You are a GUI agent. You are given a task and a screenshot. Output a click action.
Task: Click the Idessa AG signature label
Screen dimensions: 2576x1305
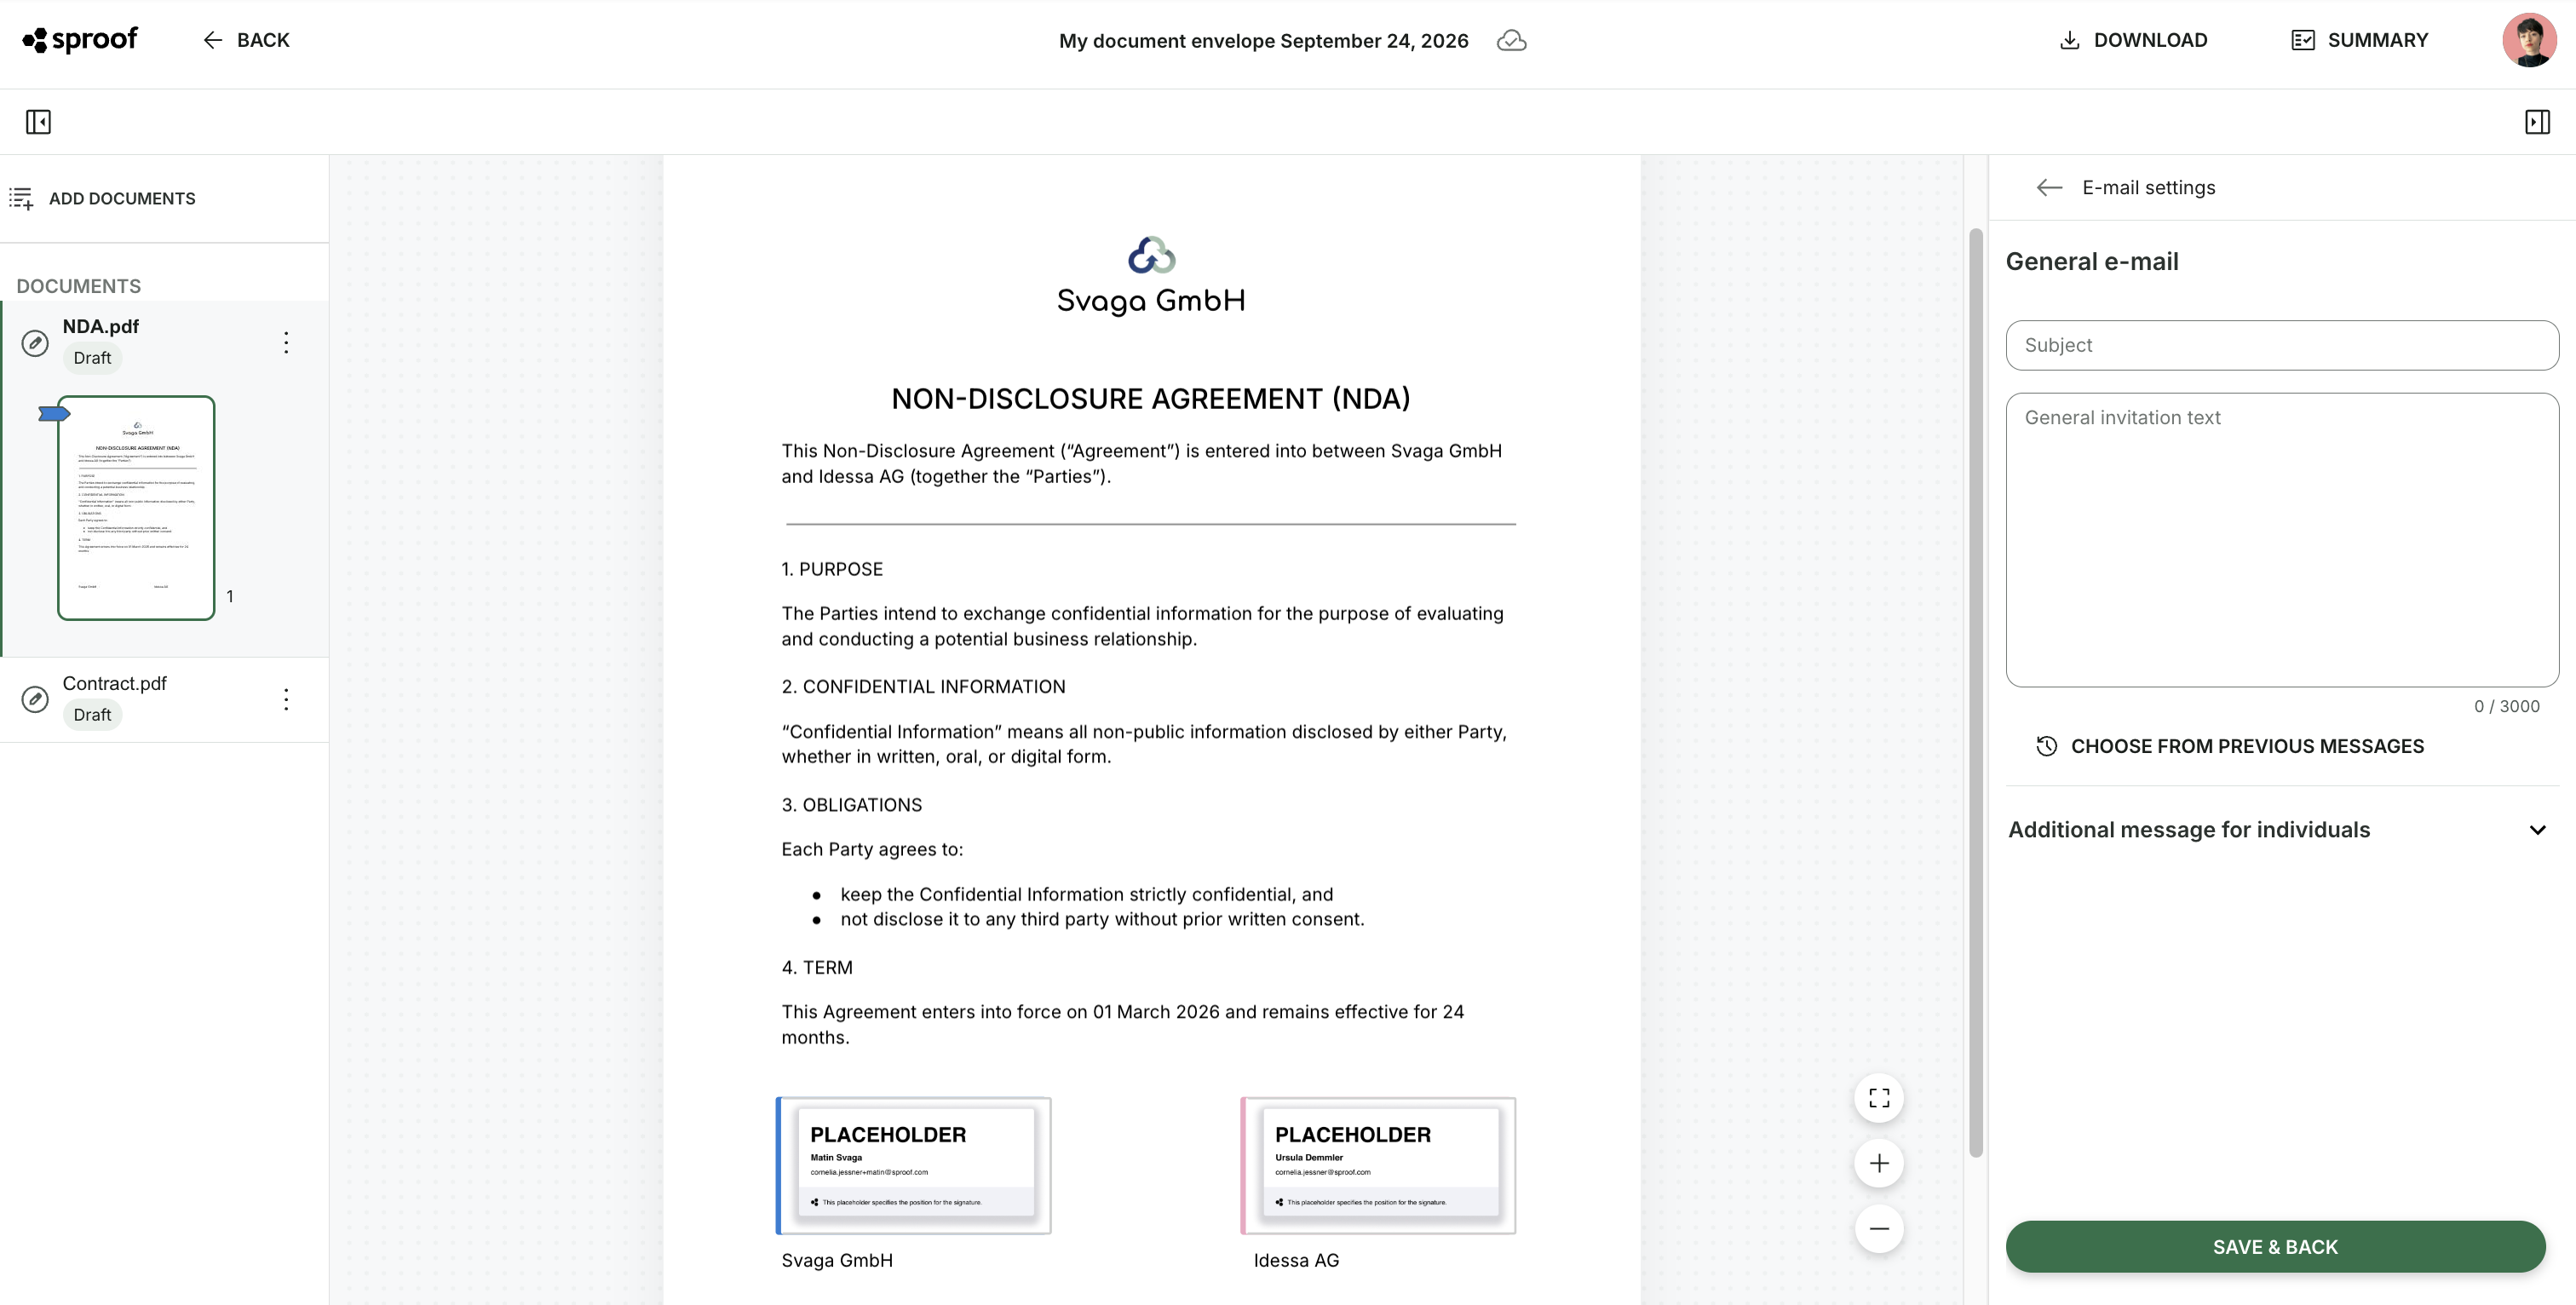point(1296,1260)
